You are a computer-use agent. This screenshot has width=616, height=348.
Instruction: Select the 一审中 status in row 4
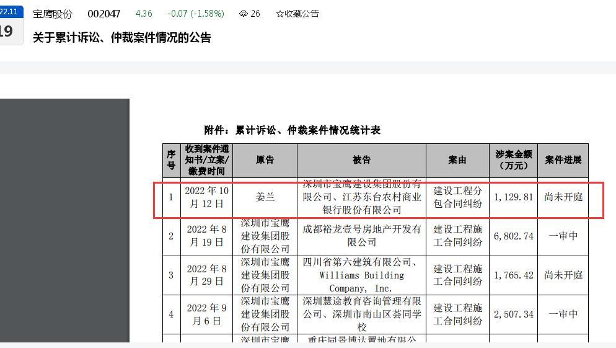point(563,314)
